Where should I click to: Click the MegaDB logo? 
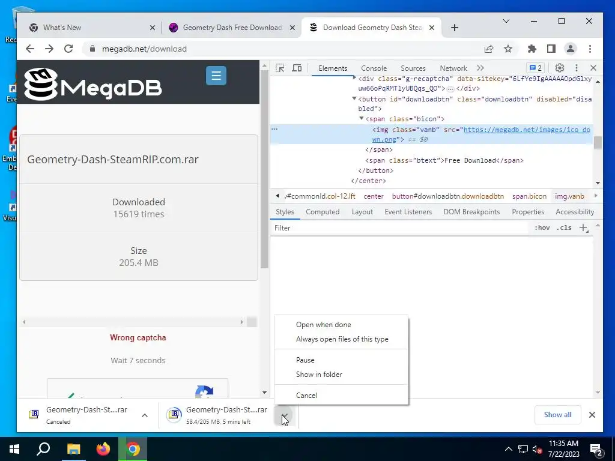point(92,84)
